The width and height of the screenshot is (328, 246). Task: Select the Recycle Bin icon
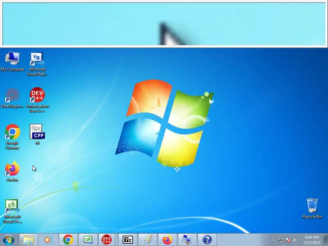312,208
